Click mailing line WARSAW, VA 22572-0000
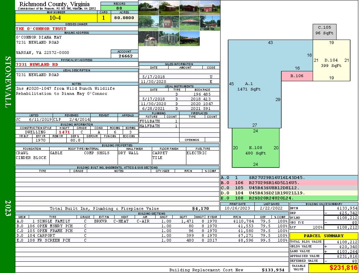The image size is (359, 273). [x=42, y=53]
